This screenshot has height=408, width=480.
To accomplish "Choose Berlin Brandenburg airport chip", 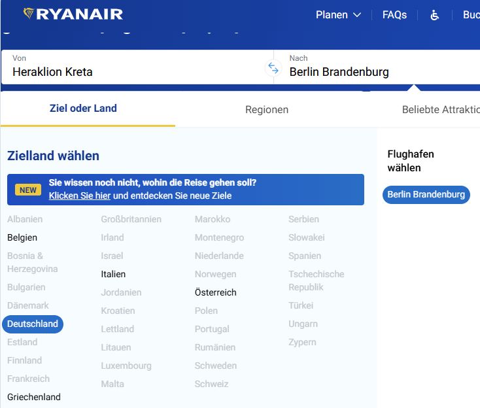I will pos(426,194).
